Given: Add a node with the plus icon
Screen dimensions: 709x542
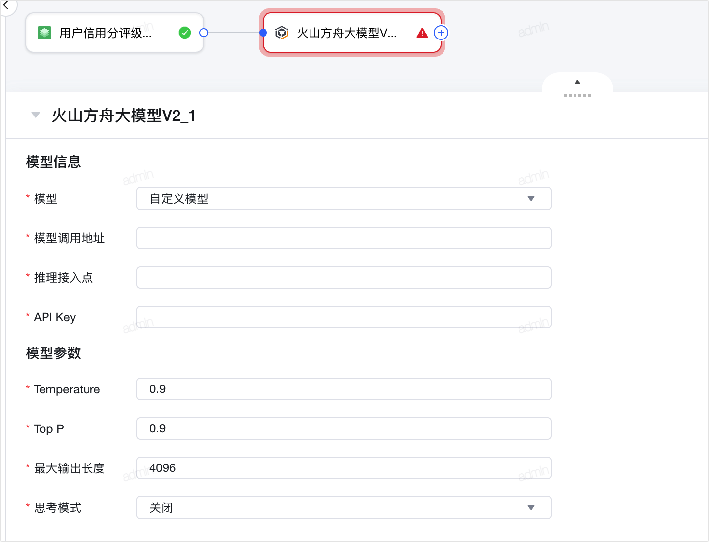Looking at the screenshot, I should pyautogui.click(x=441, y=33).
